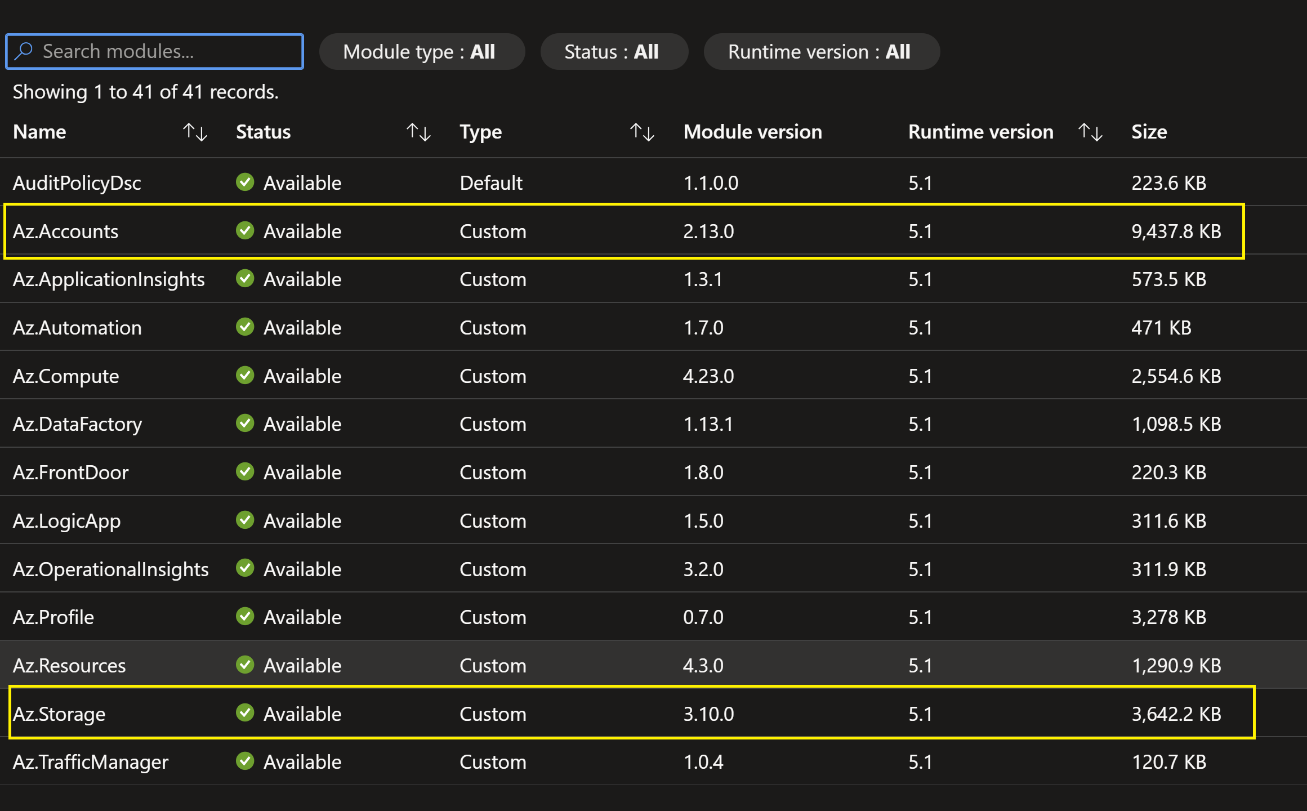Click green check icon for Az.OperationalInsights

point(245,569)
